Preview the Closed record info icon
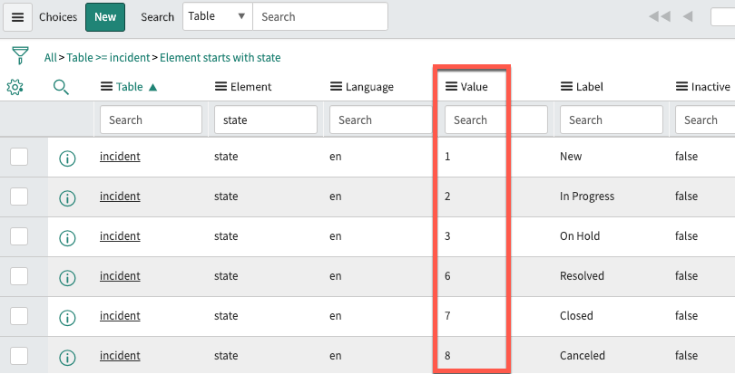 click(67, 318)
